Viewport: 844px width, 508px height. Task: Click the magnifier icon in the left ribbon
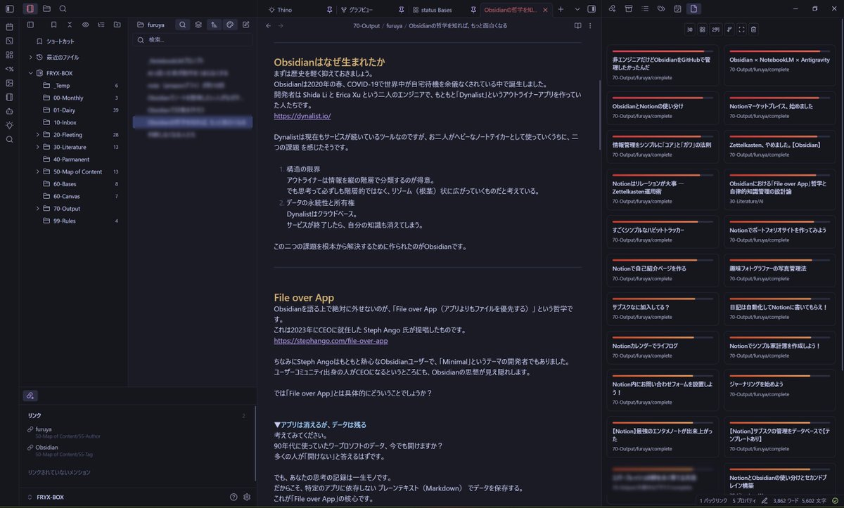9,139
